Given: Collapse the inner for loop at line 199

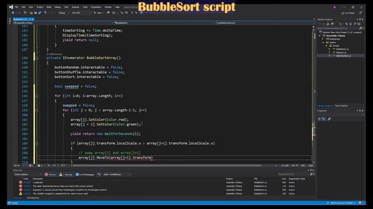Looking at the screenshot, I should [x=37, y=110].
